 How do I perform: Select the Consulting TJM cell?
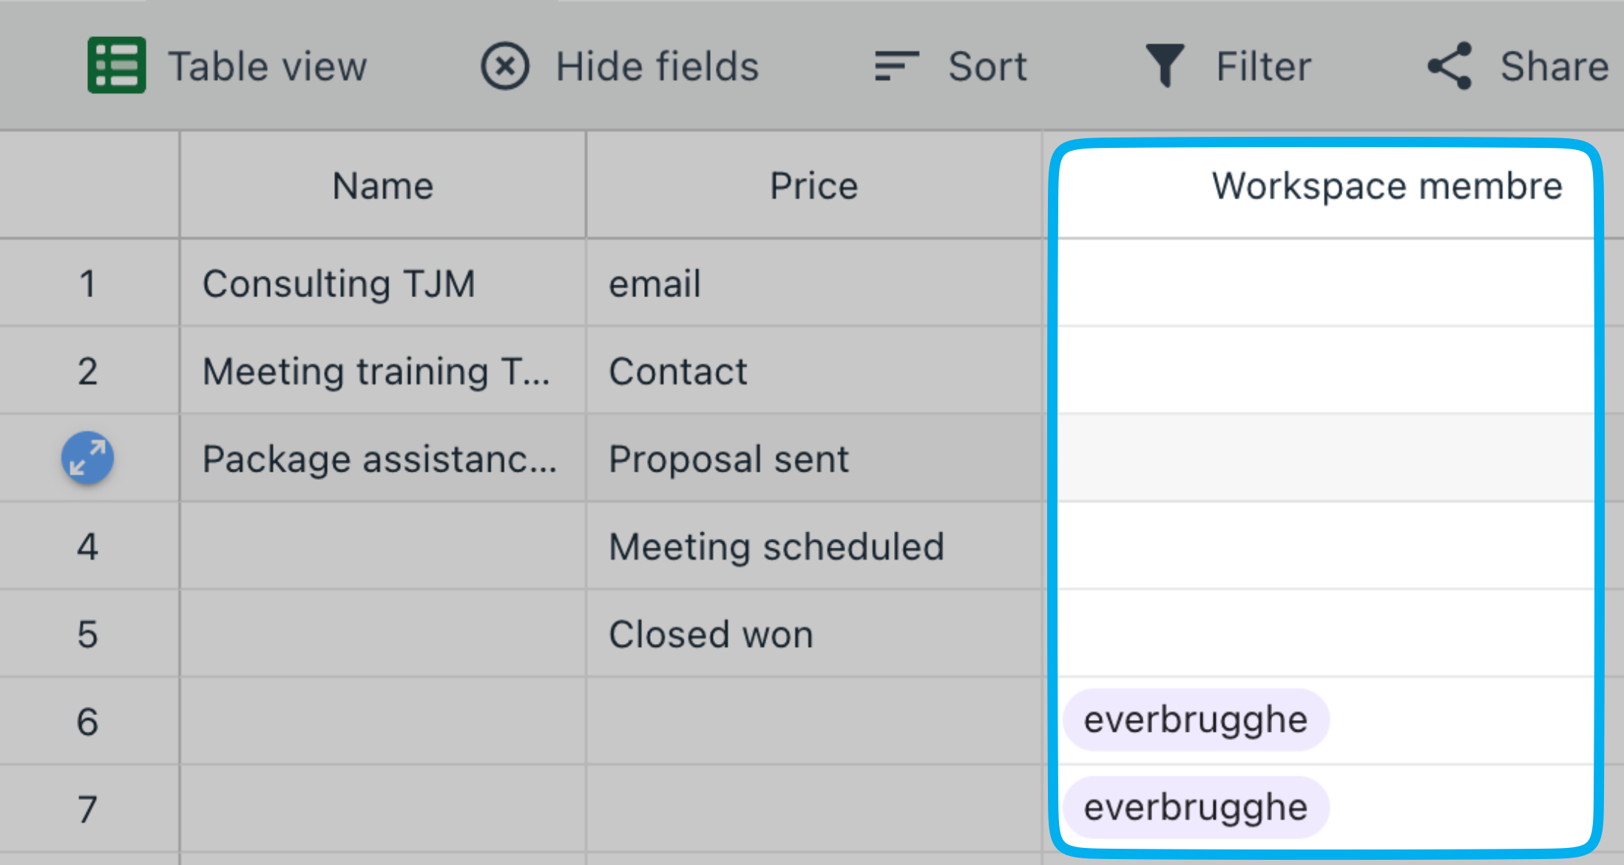tap(383, 283)
